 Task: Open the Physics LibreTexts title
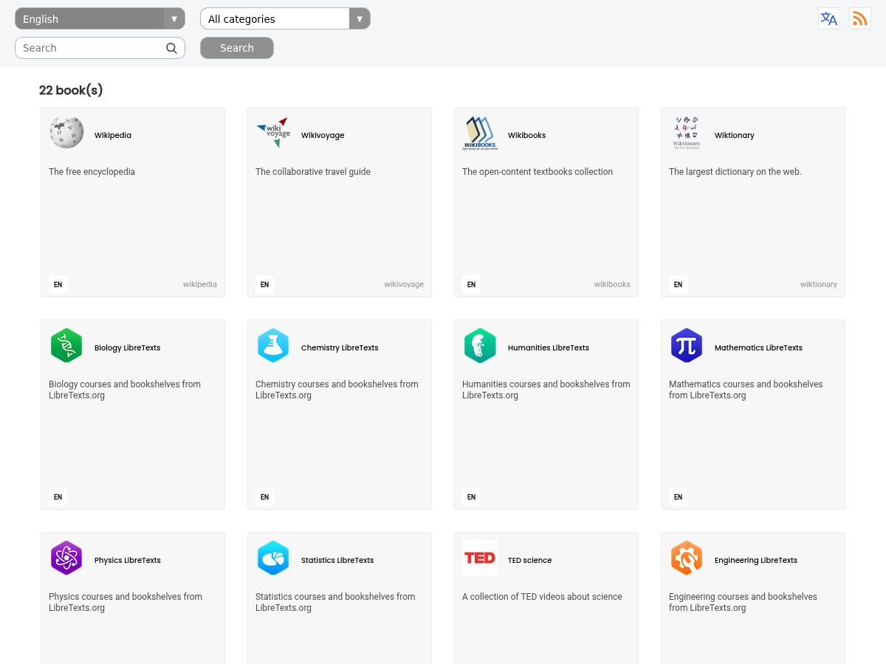point(128,561)
